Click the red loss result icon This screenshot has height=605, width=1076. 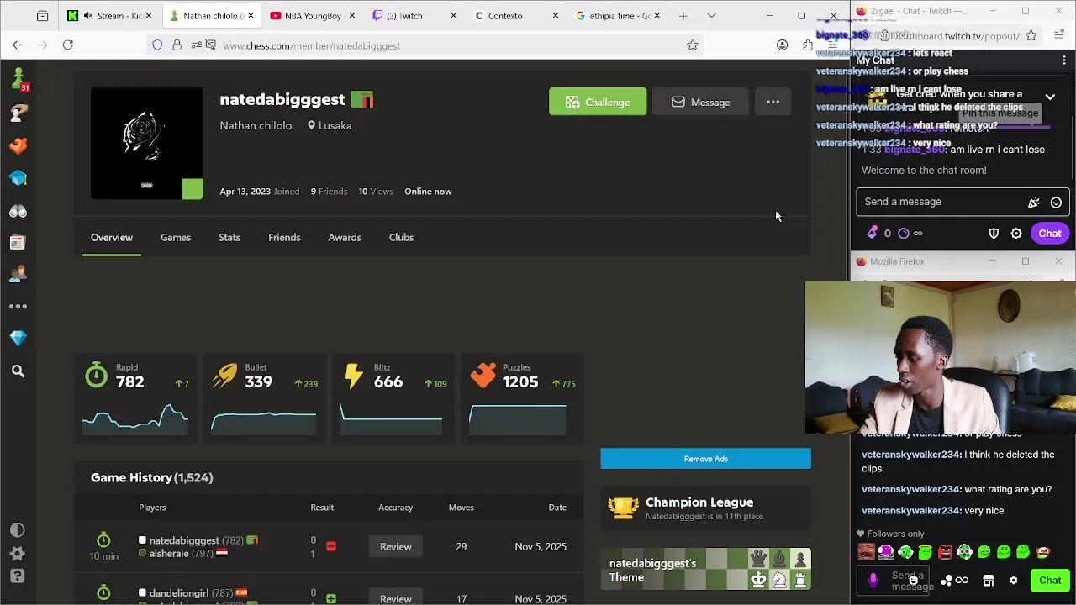pyautogui.click(x=330, y=546)
